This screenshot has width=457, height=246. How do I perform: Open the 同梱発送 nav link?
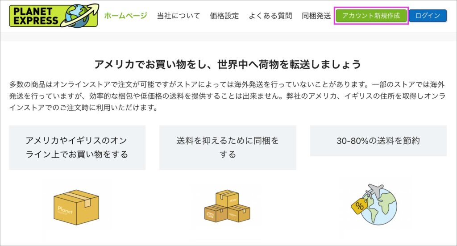(316, 16)
